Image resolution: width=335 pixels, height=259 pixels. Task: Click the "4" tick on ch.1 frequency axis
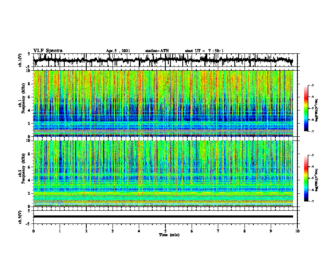(x=30, y=110)
